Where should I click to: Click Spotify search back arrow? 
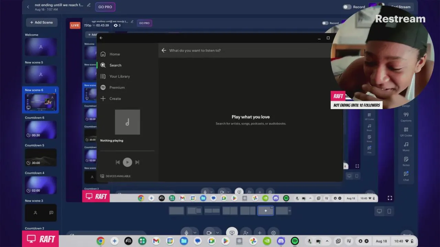tap(164, 50)
